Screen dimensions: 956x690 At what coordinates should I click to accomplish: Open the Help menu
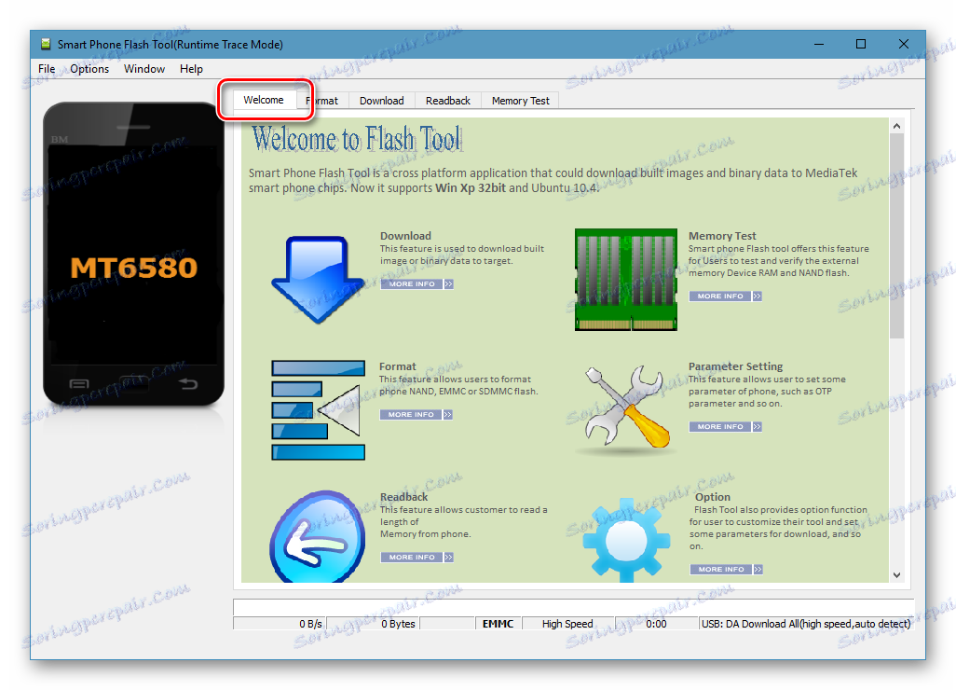(191, 69)
